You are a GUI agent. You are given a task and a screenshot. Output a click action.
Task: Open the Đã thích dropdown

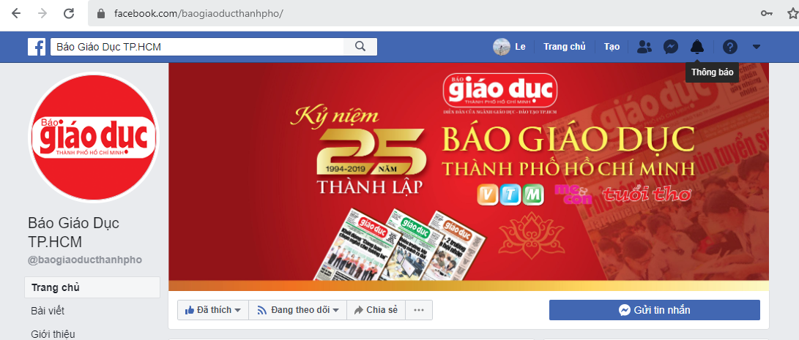(x=213, y=310)
